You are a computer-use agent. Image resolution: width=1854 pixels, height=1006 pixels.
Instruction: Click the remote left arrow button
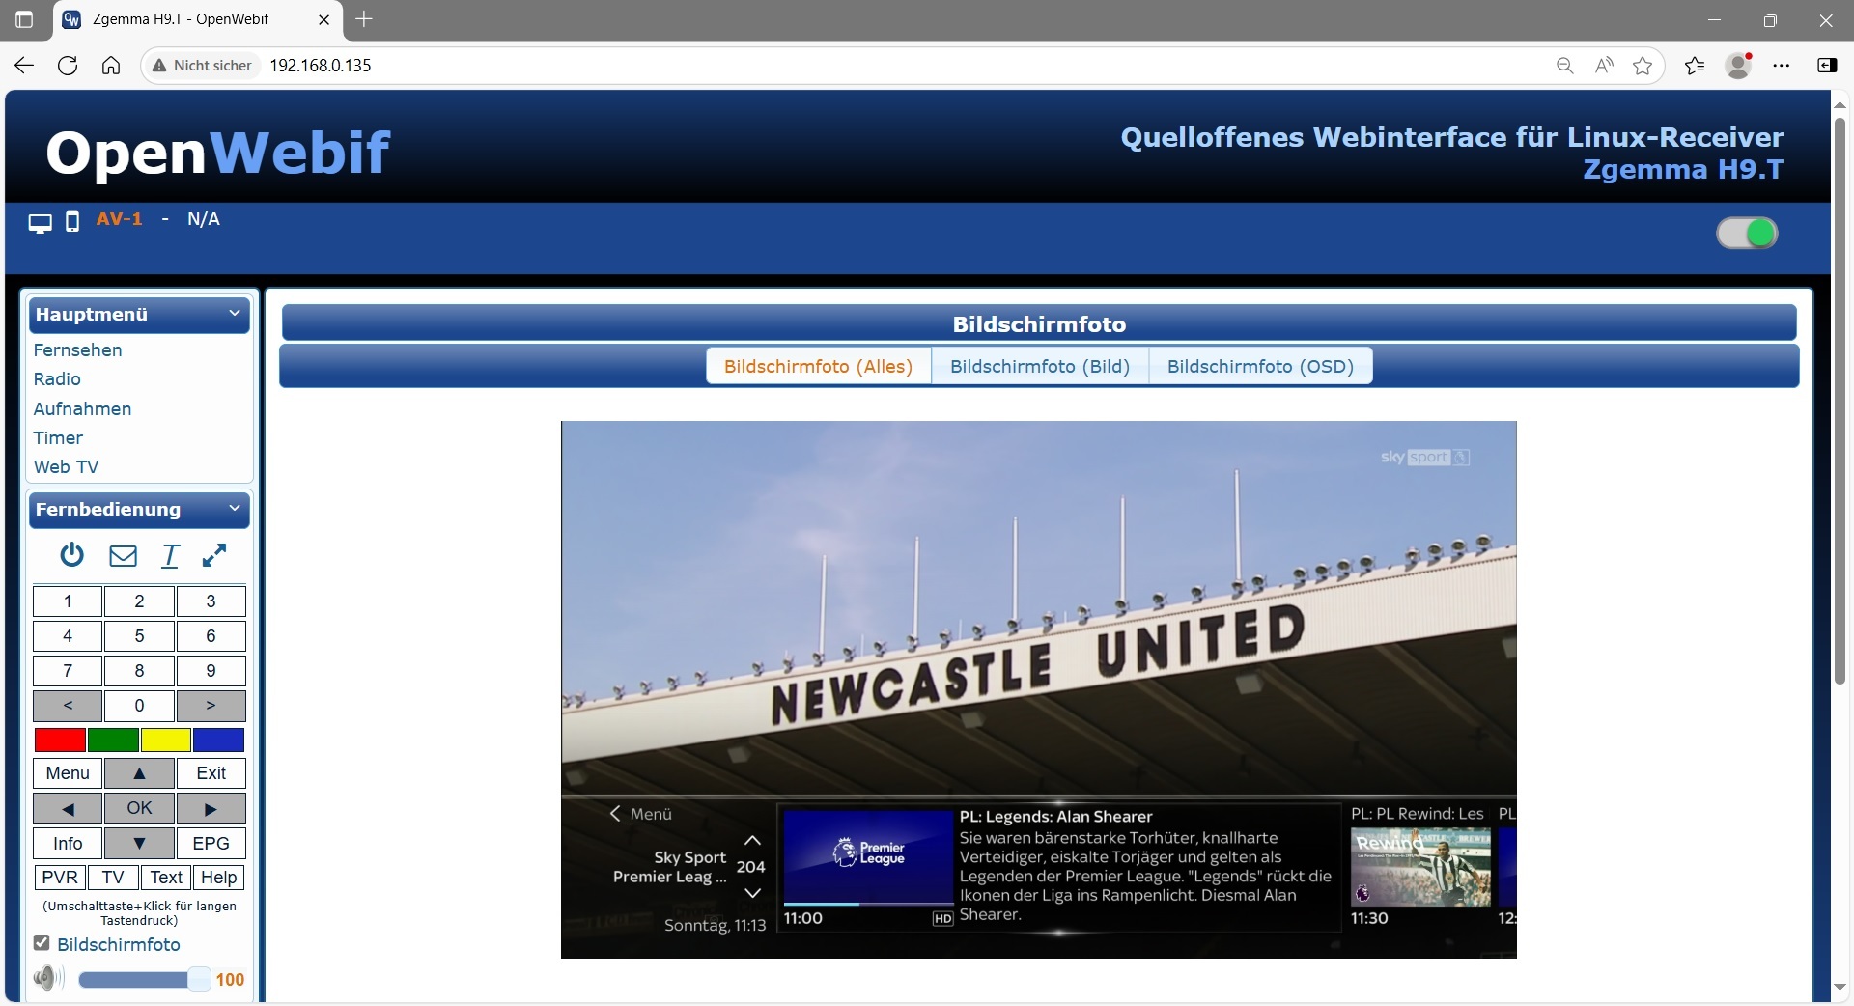68,808
